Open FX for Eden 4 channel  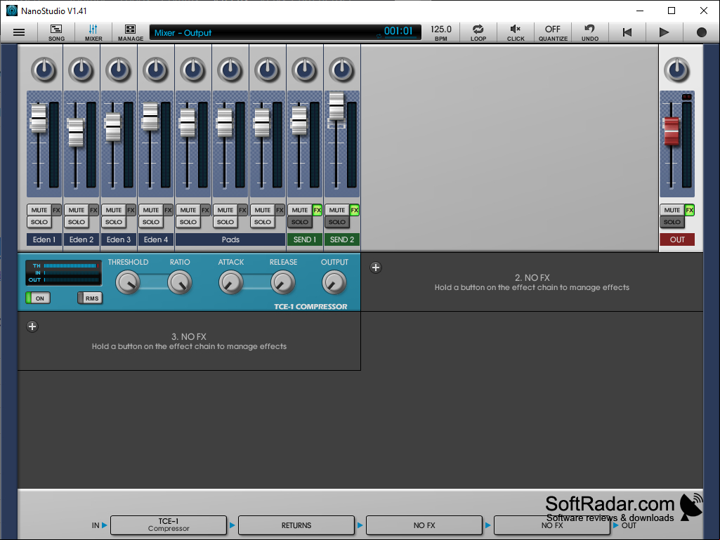coord(168,210)
